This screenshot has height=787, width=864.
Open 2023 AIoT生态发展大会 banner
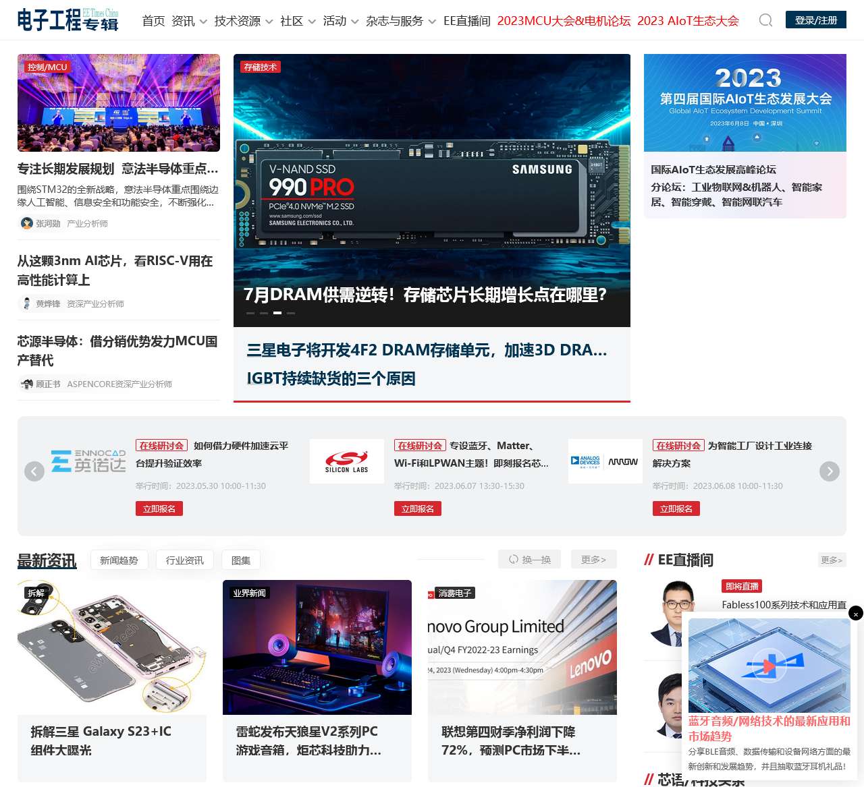click(745, 103)
